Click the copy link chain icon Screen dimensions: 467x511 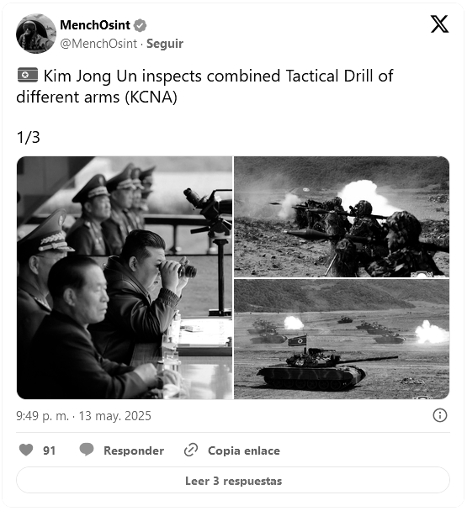[191, 450]
